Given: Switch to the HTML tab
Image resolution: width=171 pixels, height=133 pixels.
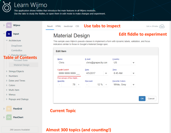Looking at the screenshot, I should 58,26.
